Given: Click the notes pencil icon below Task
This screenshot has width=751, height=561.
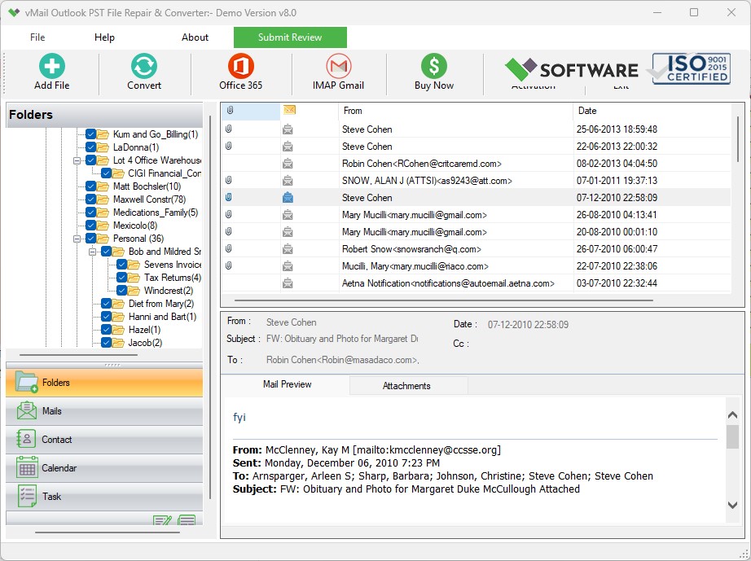Looking at the screenshot, I should (162, 519).
